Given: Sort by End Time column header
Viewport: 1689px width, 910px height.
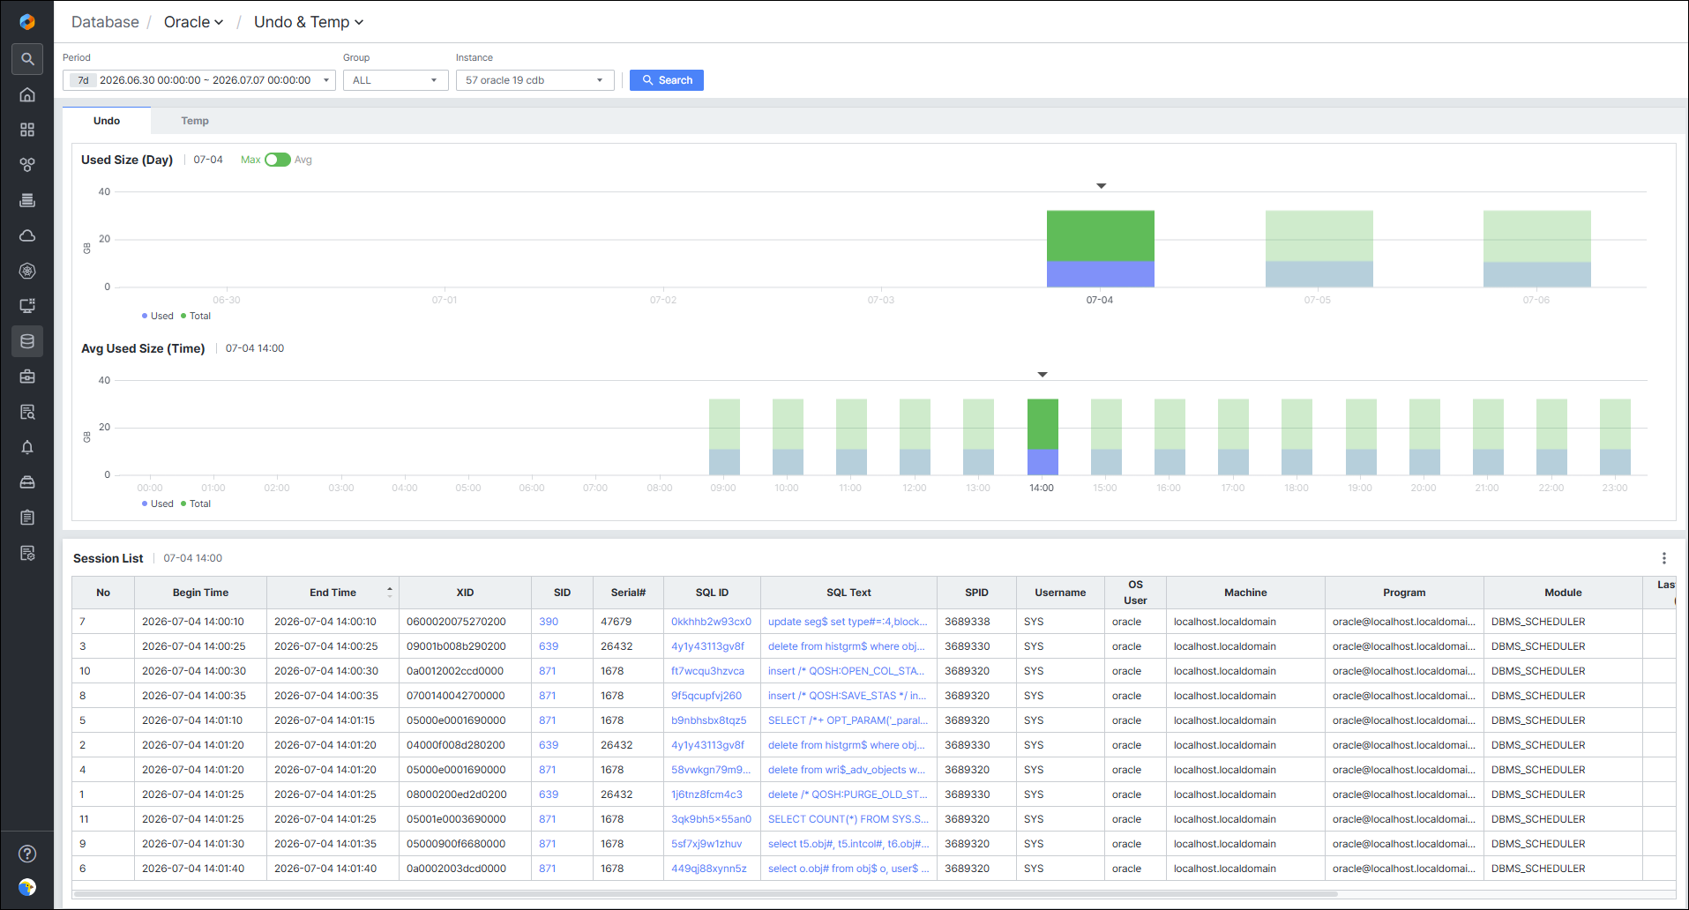Looking at the screenshot, I should coord(333,593).
